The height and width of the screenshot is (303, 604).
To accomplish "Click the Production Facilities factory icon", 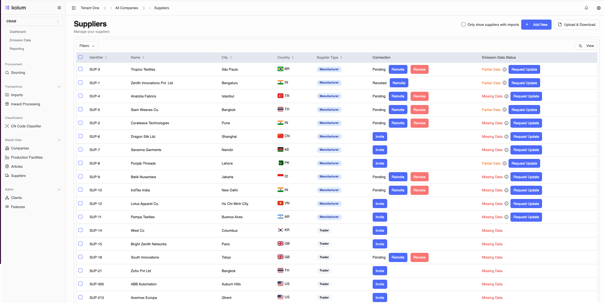I will [x=7, y=157].
